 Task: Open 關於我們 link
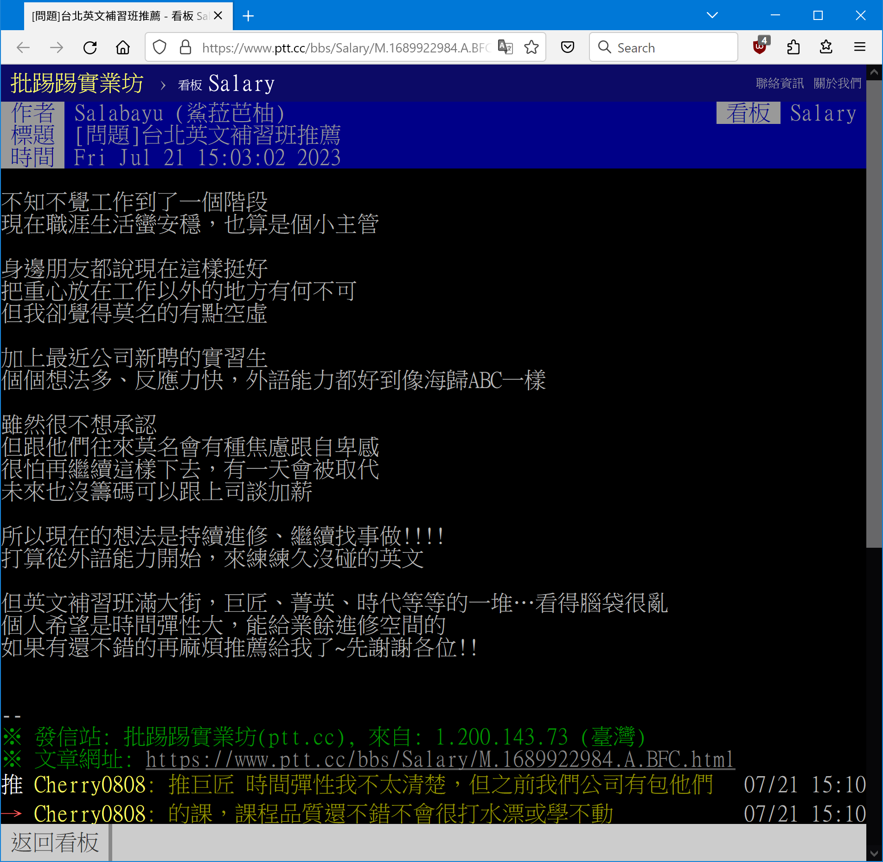coord(837,84)
